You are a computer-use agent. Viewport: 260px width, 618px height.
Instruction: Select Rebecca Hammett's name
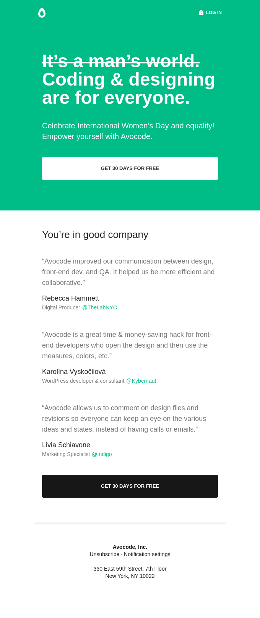(x=70, y=298)
